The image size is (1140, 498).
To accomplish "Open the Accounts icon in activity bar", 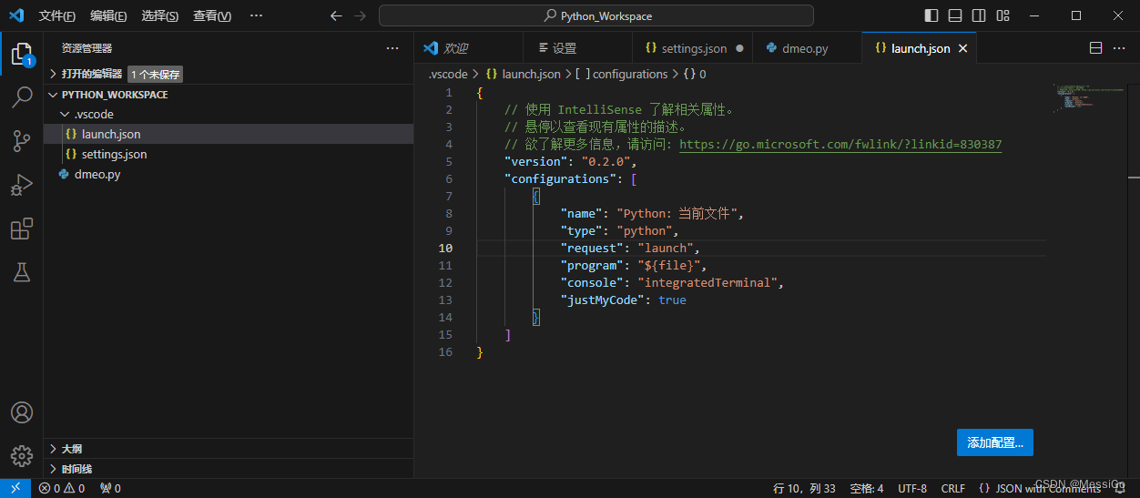I will tap(21, 412).
